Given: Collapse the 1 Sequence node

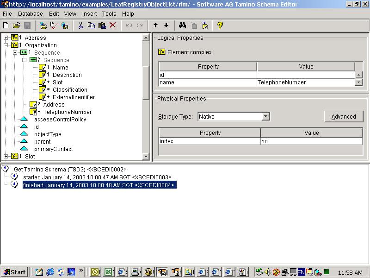Looking at the screenshot, I should (x=15, y=52).
